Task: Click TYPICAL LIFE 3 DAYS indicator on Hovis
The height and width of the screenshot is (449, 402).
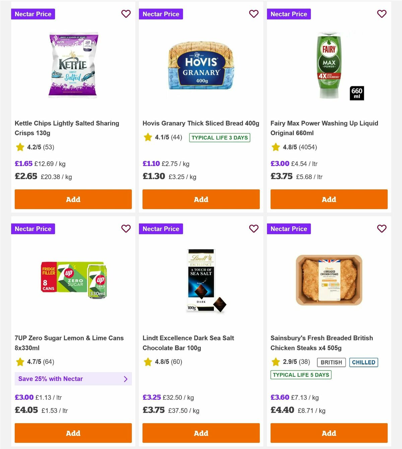Action: click(219, 137)
